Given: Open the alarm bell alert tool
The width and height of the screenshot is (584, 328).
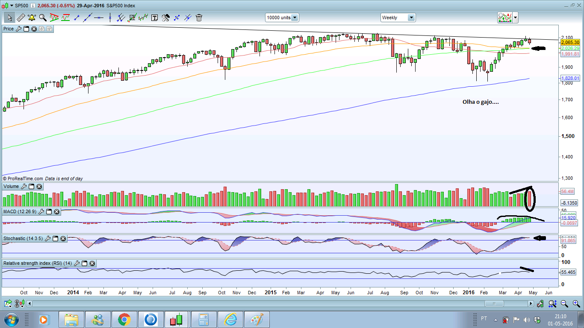Looking at the screenshot, I should point(32,18).
